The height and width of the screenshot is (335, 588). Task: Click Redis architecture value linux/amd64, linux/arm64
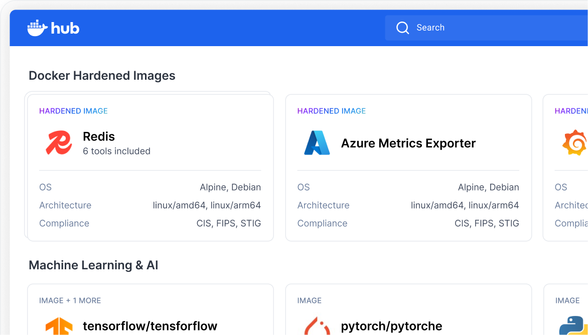[x=207, y=205]
